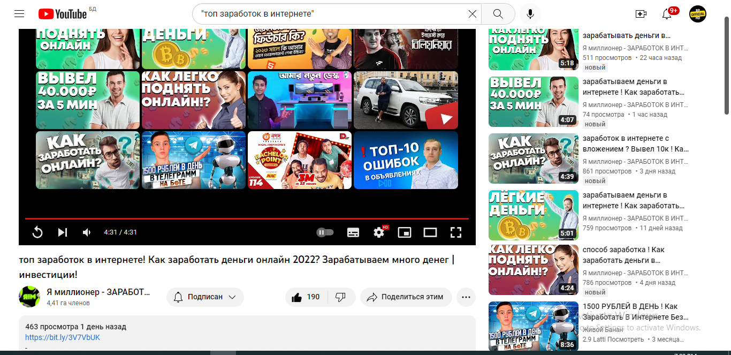Mute the player volume
The height and width of the screenshot is (355, 731).
tap(87, 232)
